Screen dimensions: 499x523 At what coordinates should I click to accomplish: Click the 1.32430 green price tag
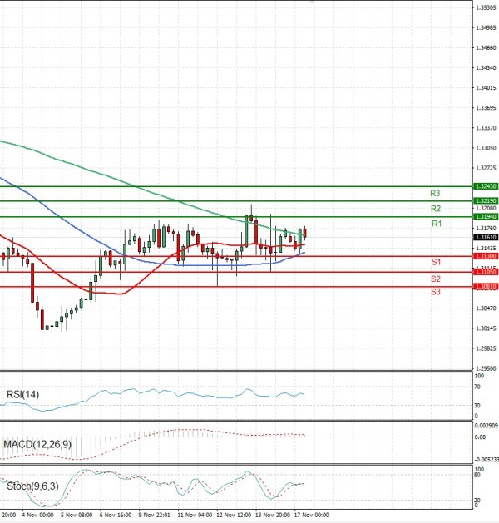(x=485, y=187)
